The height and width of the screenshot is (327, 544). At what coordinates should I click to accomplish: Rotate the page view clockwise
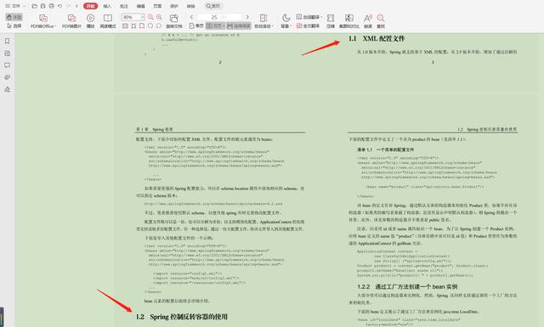click(159, 26)
